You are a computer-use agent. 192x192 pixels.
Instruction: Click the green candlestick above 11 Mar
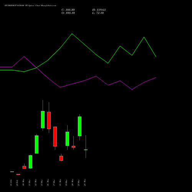(x=30, y=162)
